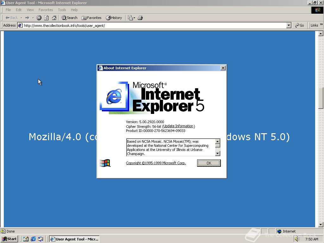Image resolution: width=324 pixels, height=243 pixels.
Task: Click the IE title bar system icon
Action: coord(3,3)
